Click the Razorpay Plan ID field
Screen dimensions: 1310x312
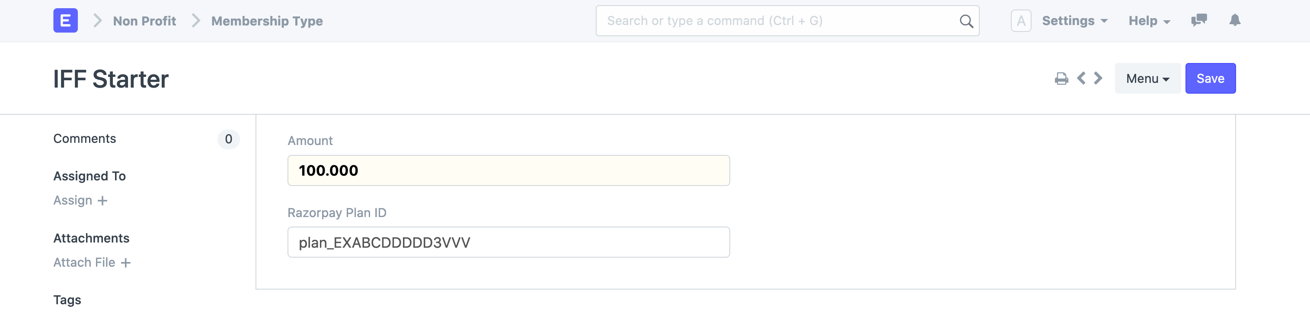(x=508, y=243)
